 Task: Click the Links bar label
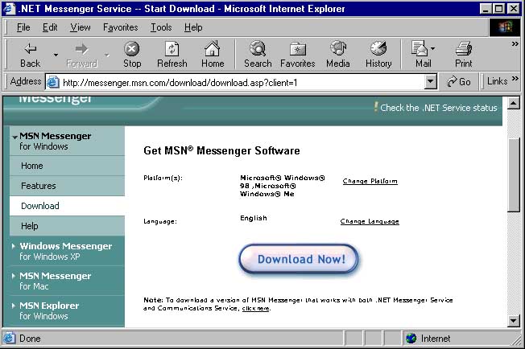point(497,81)
